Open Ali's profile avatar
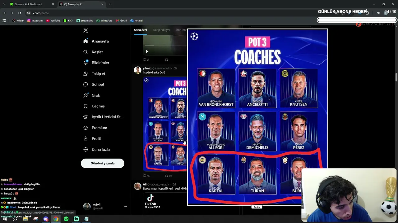This screenshot has width=398, height=223. click(138, 186)
